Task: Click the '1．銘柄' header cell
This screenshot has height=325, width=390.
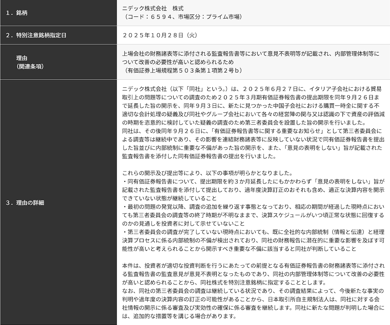Action: [58, 13]
